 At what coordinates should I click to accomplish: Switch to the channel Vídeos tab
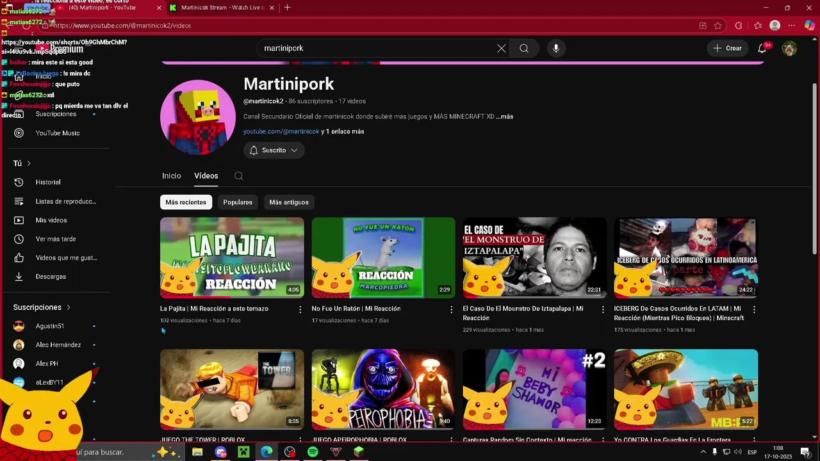(x=206, y=176)
